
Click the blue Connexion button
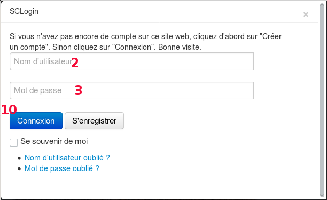(36, 121)
